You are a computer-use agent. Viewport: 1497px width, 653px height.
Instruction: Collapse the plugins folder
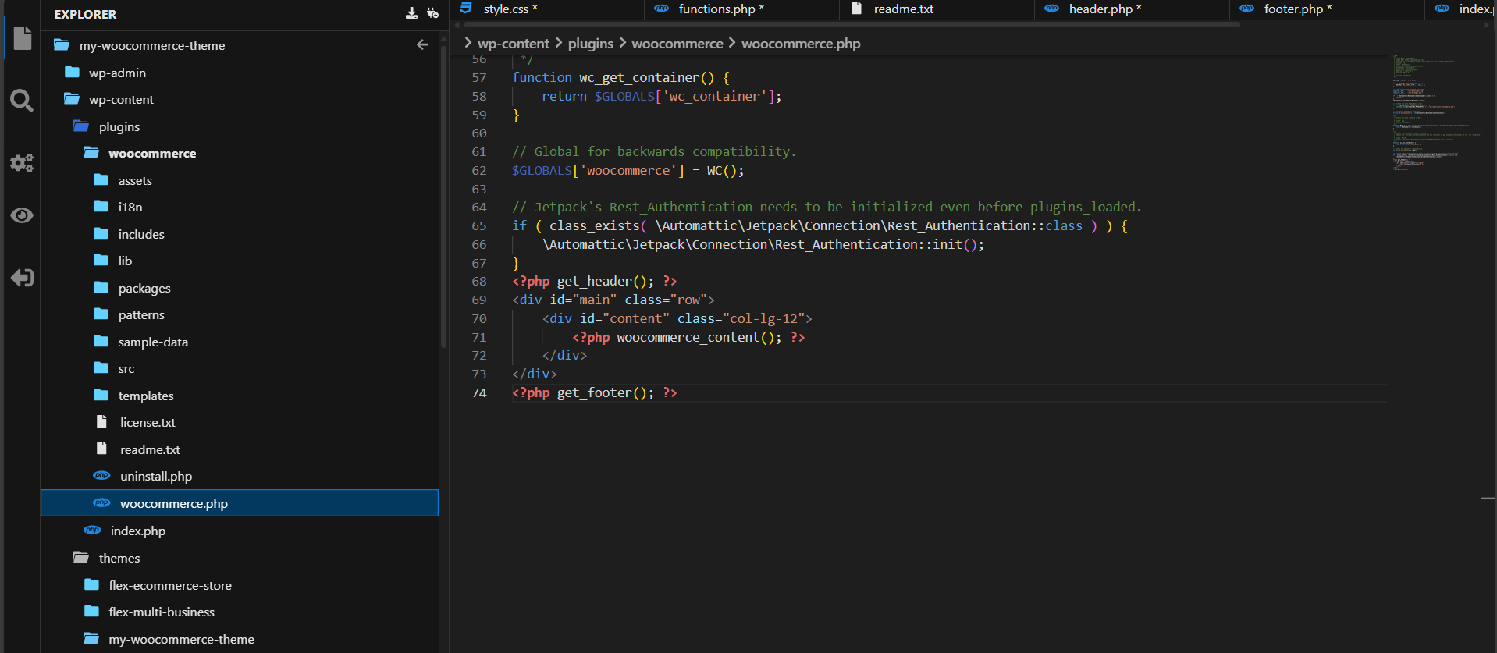[x=119, y=126]
